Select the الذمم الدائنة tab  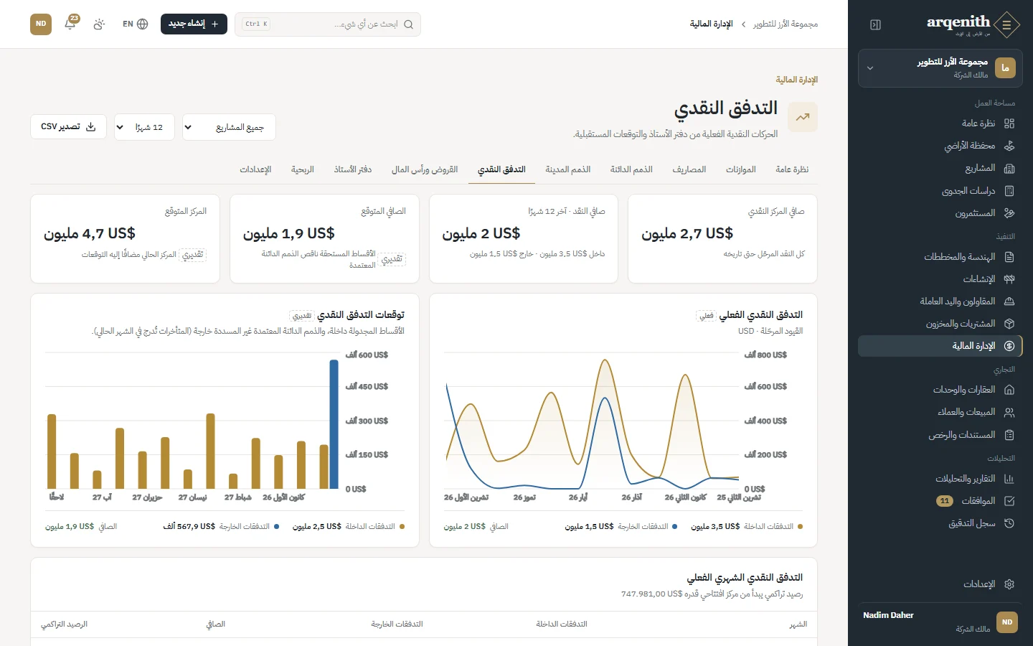[631, 169]
